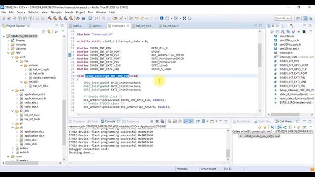315x177 pixels.
Task: Collapse the esb folder
Action: tap(13, 90)
